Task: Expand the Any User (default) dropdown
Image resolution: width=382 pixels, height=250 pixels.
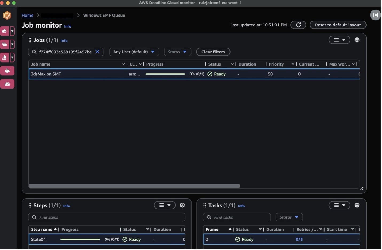Action: click(134, 52)
